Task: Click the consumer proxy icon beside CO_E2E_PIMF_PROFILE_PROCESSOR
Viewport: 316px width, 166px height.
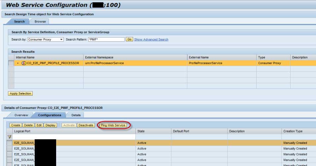Action: (x=23, y=63)
